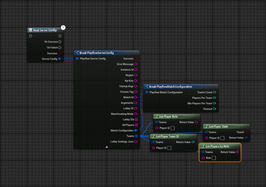
Task: Click Get Players by Role Return Value pin
Action: [x=237, y=152]
